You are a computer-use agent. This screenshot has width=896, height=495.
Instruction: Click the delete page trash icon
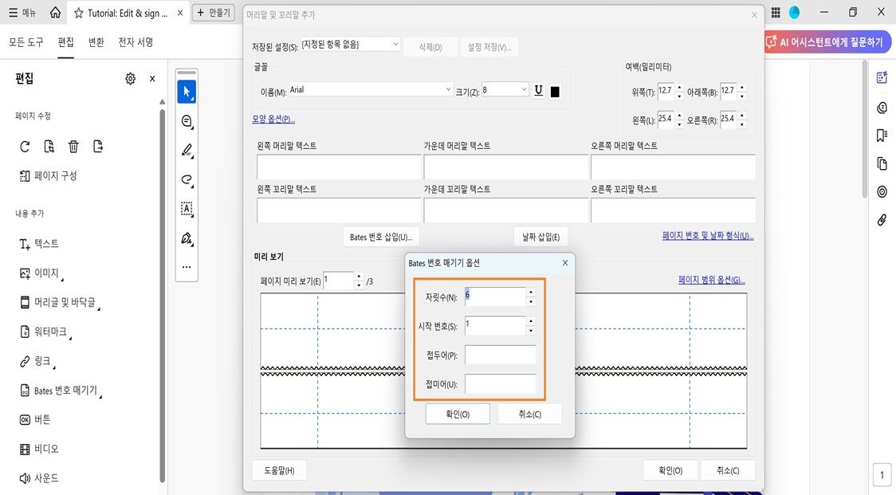coord(73,146)
